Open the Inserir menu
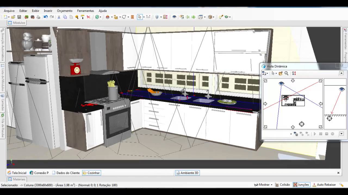Screen dimensions: 348x195 48,11
